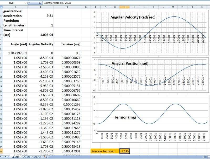This screenshot has height=159, width=210.
Task: Switch to the Sheet2 tab
Action: tap(26, 157)
